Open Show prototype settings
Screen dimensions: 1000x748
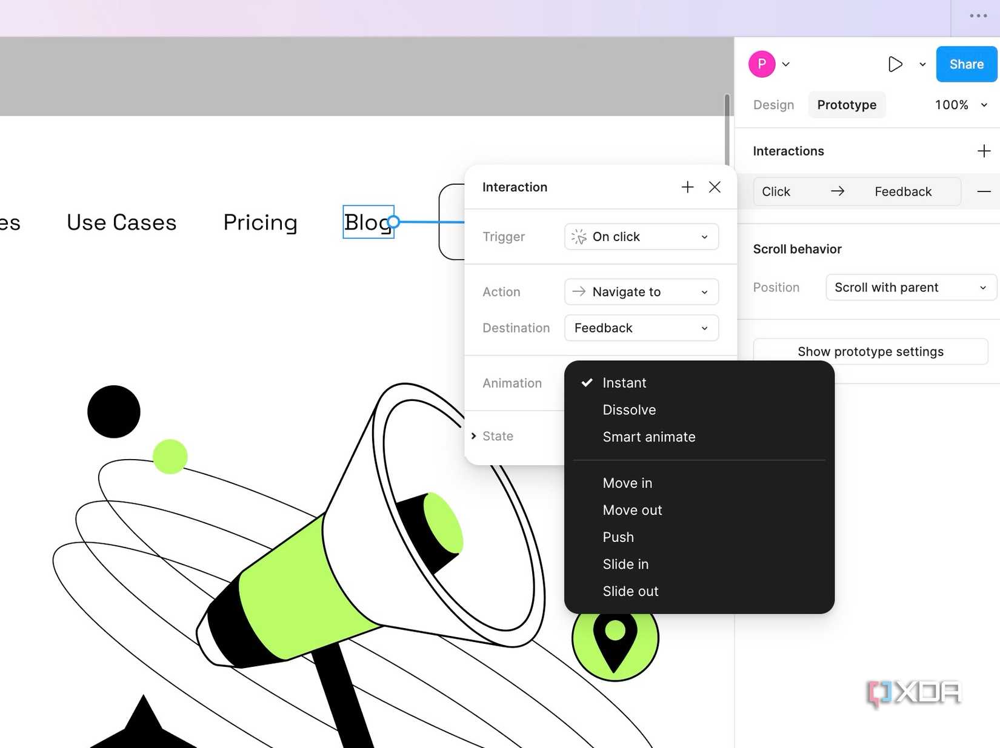pyautogui.click(x=870, y=351)
